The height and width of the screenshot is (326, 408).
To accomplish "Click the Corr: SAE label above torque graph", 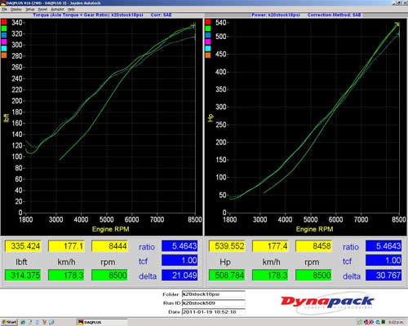I will click(x=161, y=15).
